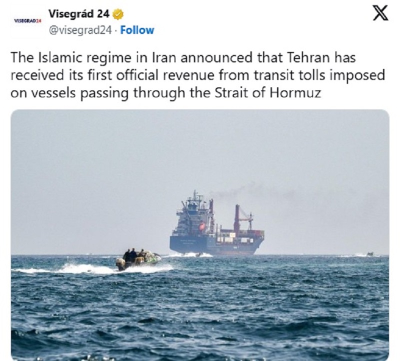Click the small boat beside the cargo ship's hull
The image size is (400, 361).
[198, 254]
